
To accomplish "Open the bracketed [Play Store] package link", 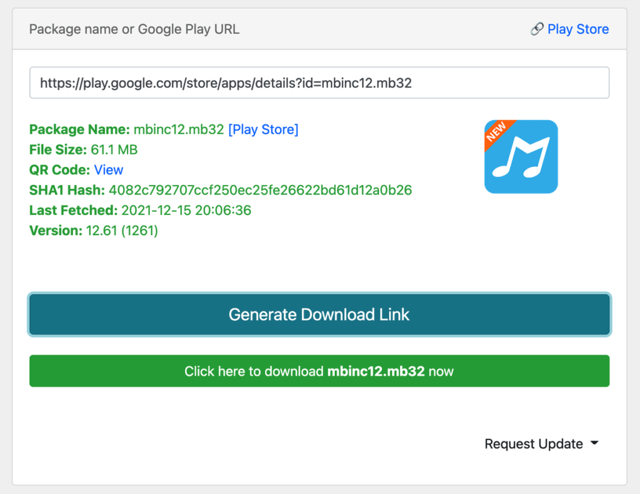I will click(263, 129).
